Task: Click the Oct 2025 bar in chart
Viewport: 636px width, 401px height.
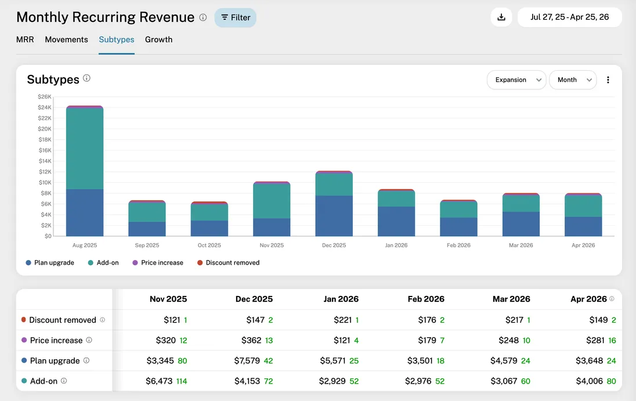Action: coord(209,219)
